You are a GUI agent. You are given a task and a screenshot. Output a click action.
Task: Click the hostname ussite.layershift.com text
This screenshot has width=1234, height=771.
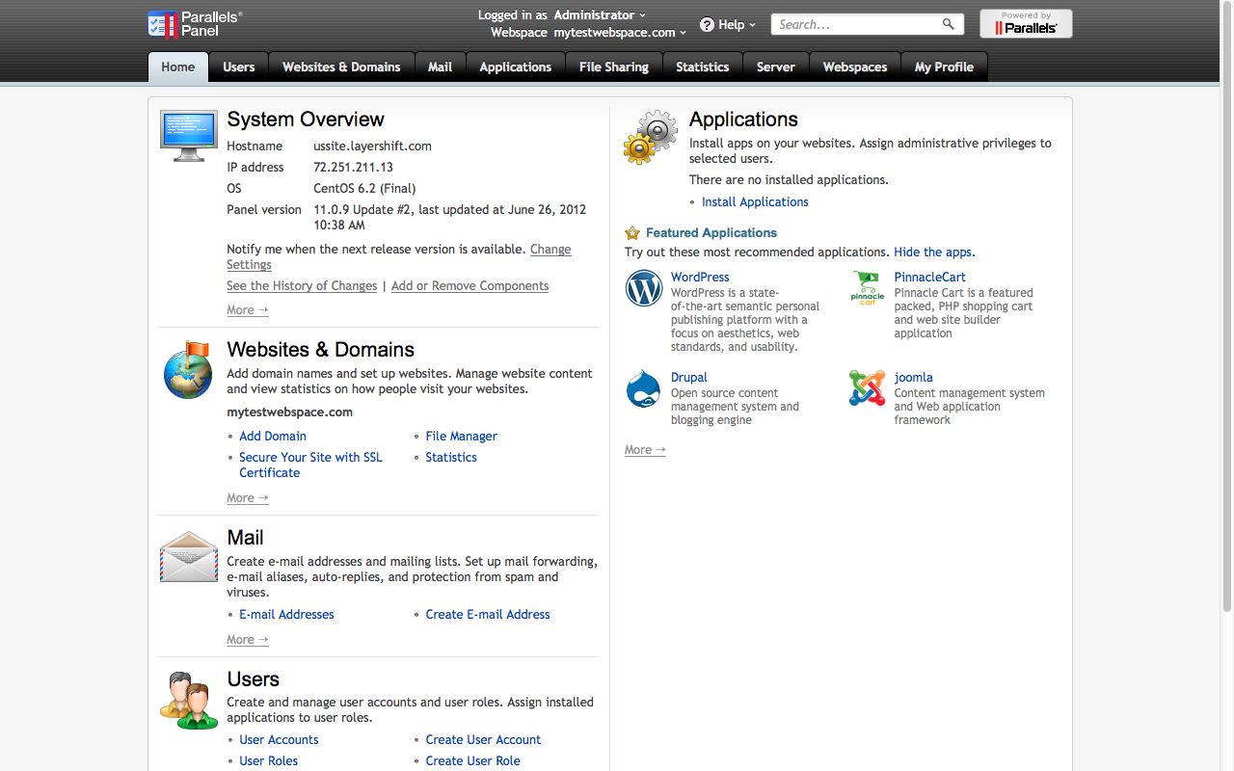372,146
